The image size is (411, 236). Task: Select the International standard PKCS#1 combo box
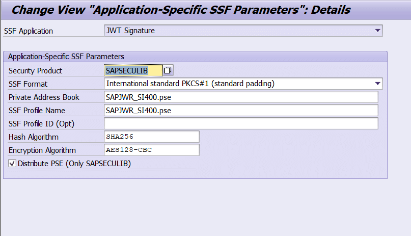(x=243, y=84)
